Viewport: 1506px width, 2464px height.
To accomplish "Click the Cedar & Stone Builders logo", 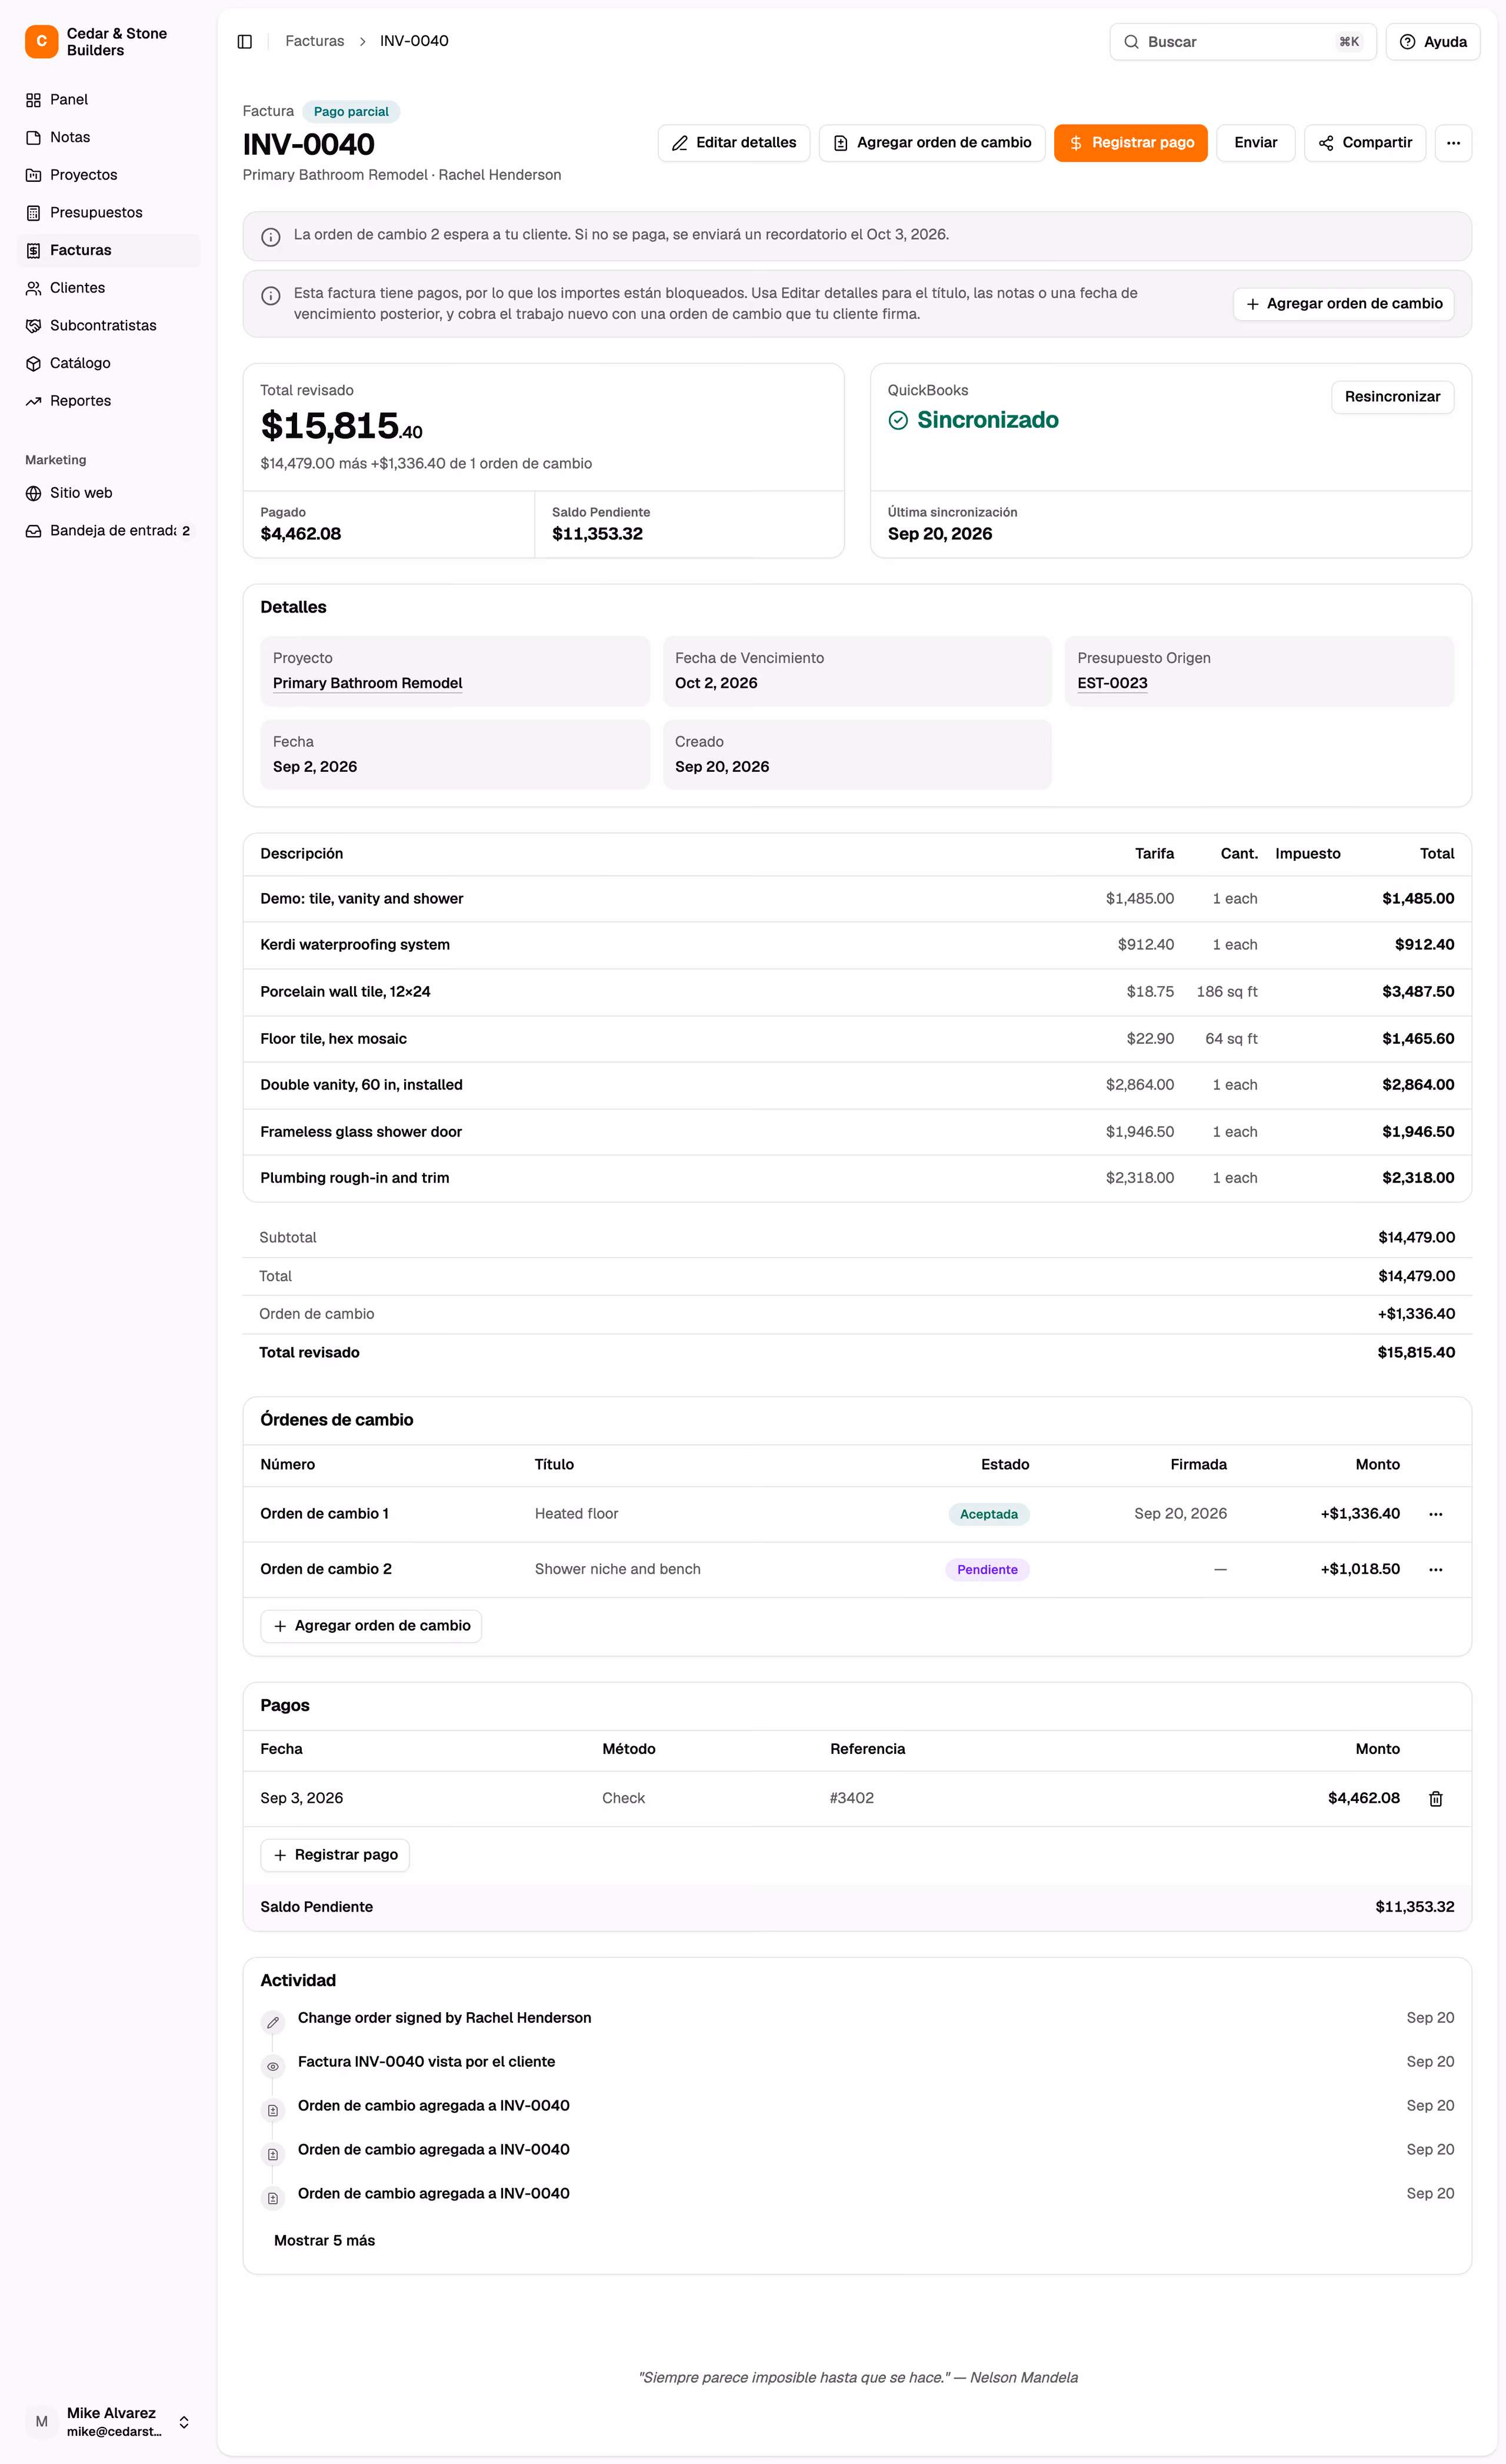I will (x=41, y=41).
